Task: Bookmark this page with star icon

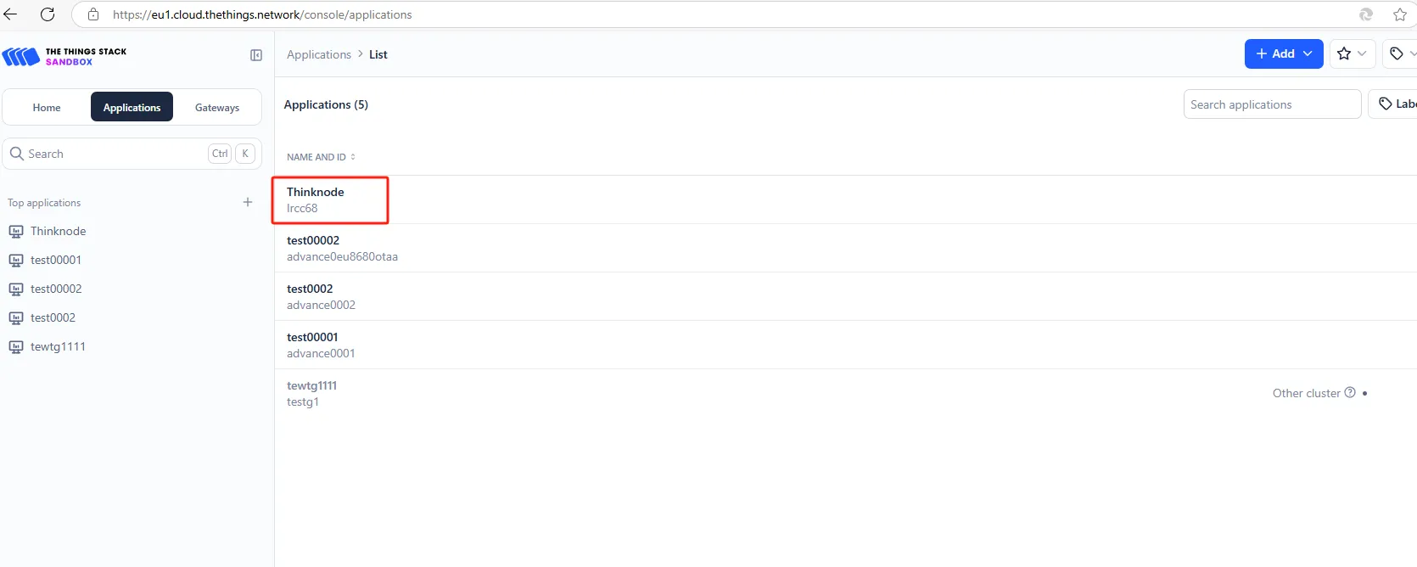Action: coord(1400,14)
